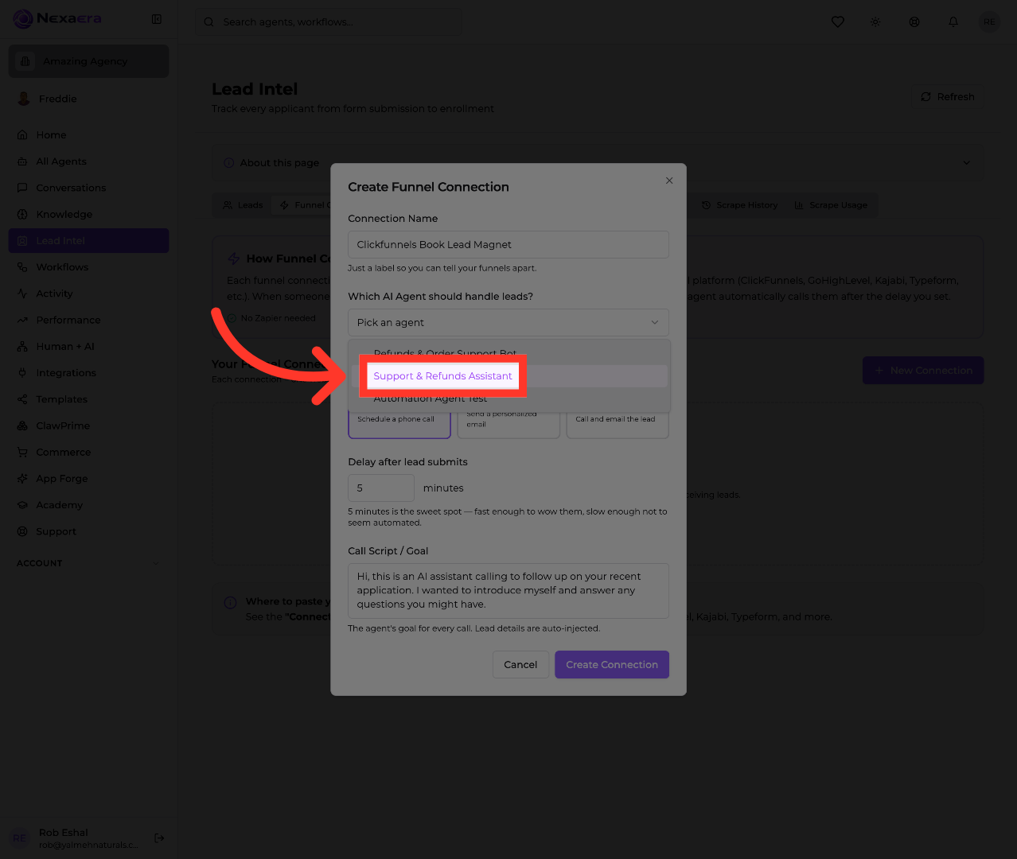Click the Create Connection button
Screen dimensions: 1017x859
612,665
